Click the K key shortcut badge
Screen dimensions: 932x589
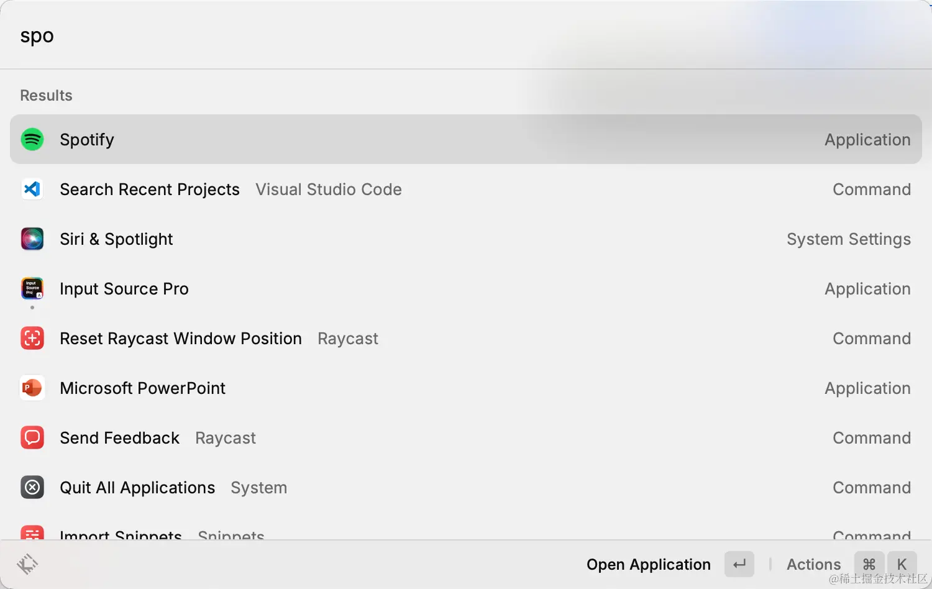tap(902, 564)
